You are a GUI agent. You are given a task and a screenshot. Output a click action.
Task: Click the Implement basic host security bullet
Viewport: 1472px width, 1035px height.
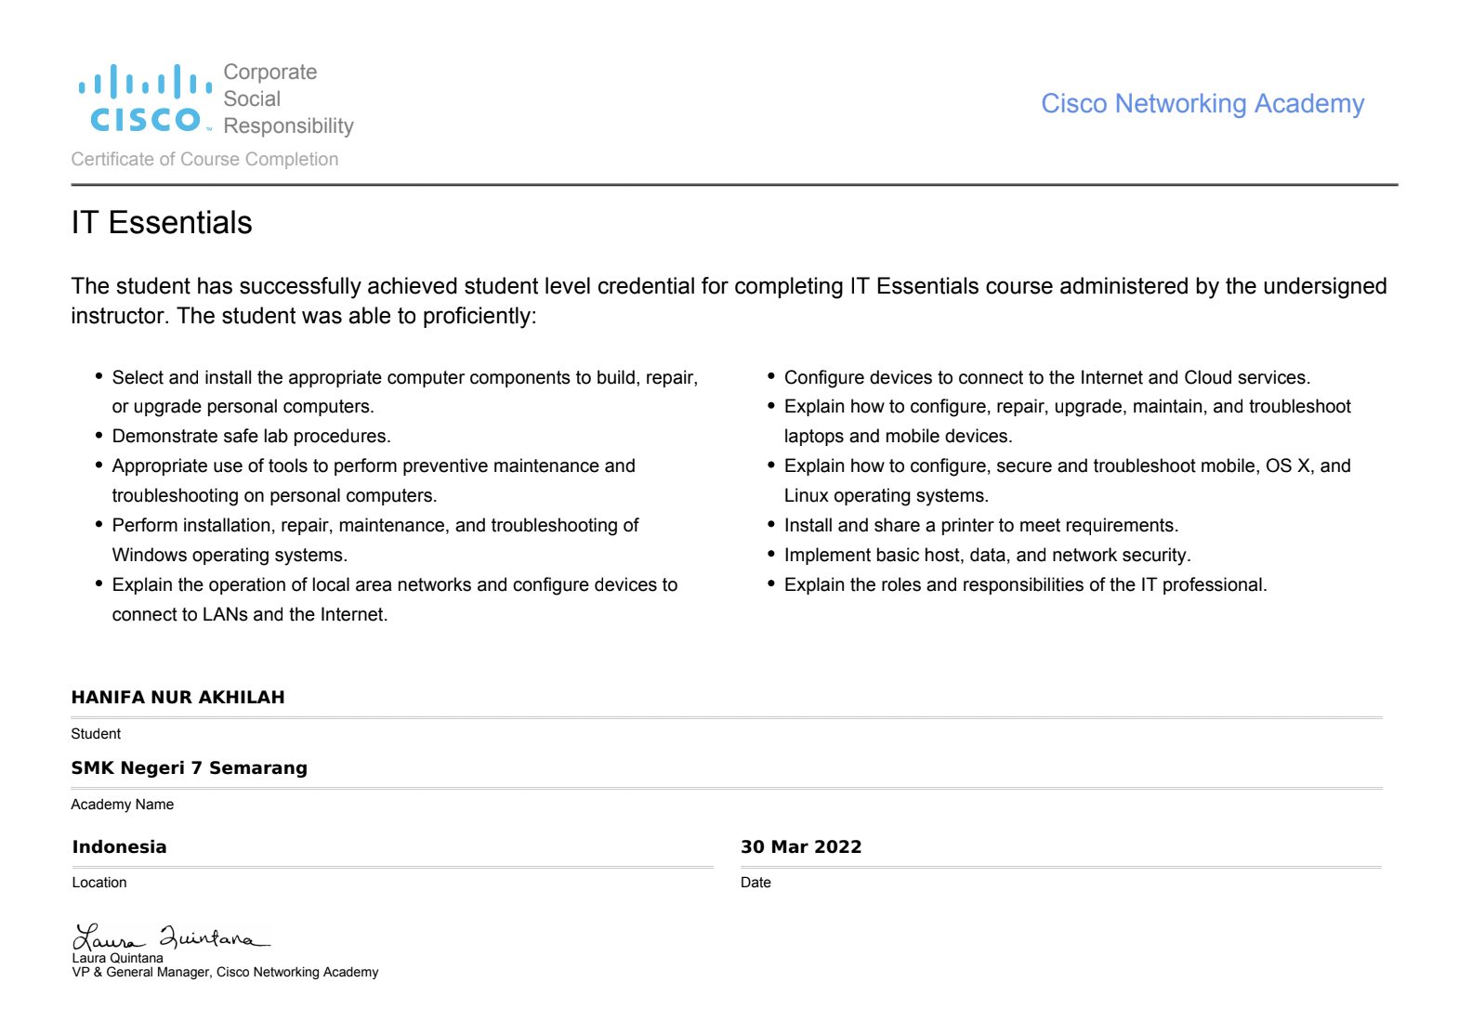tap(987, 556)
